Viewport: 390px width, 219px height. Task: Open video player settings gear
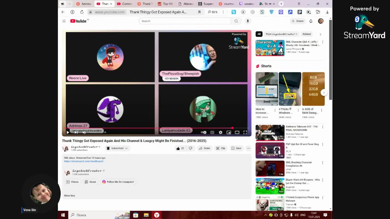pyautogui.click(x=220, y=132)
